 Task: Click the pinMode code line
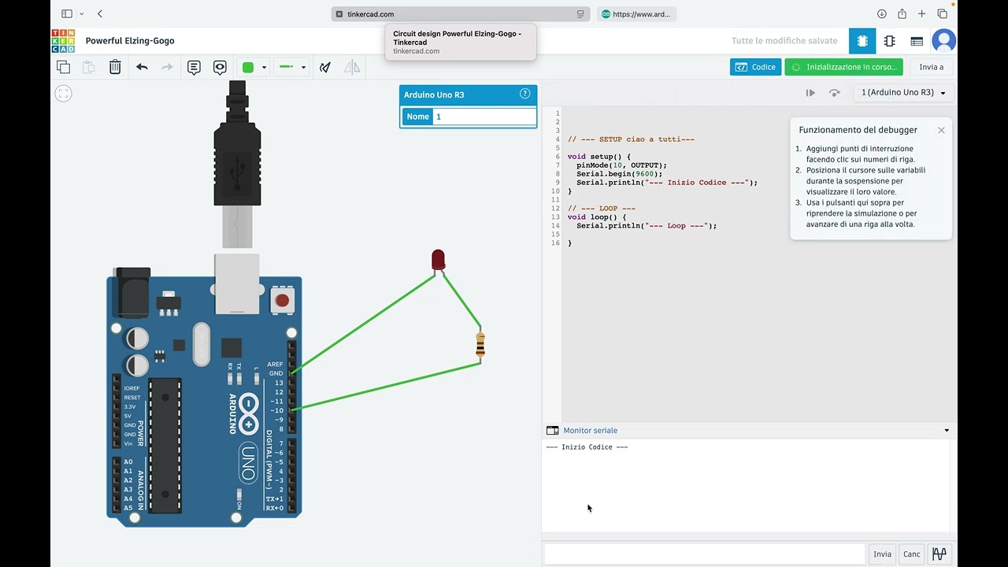[x=621, y=165]
